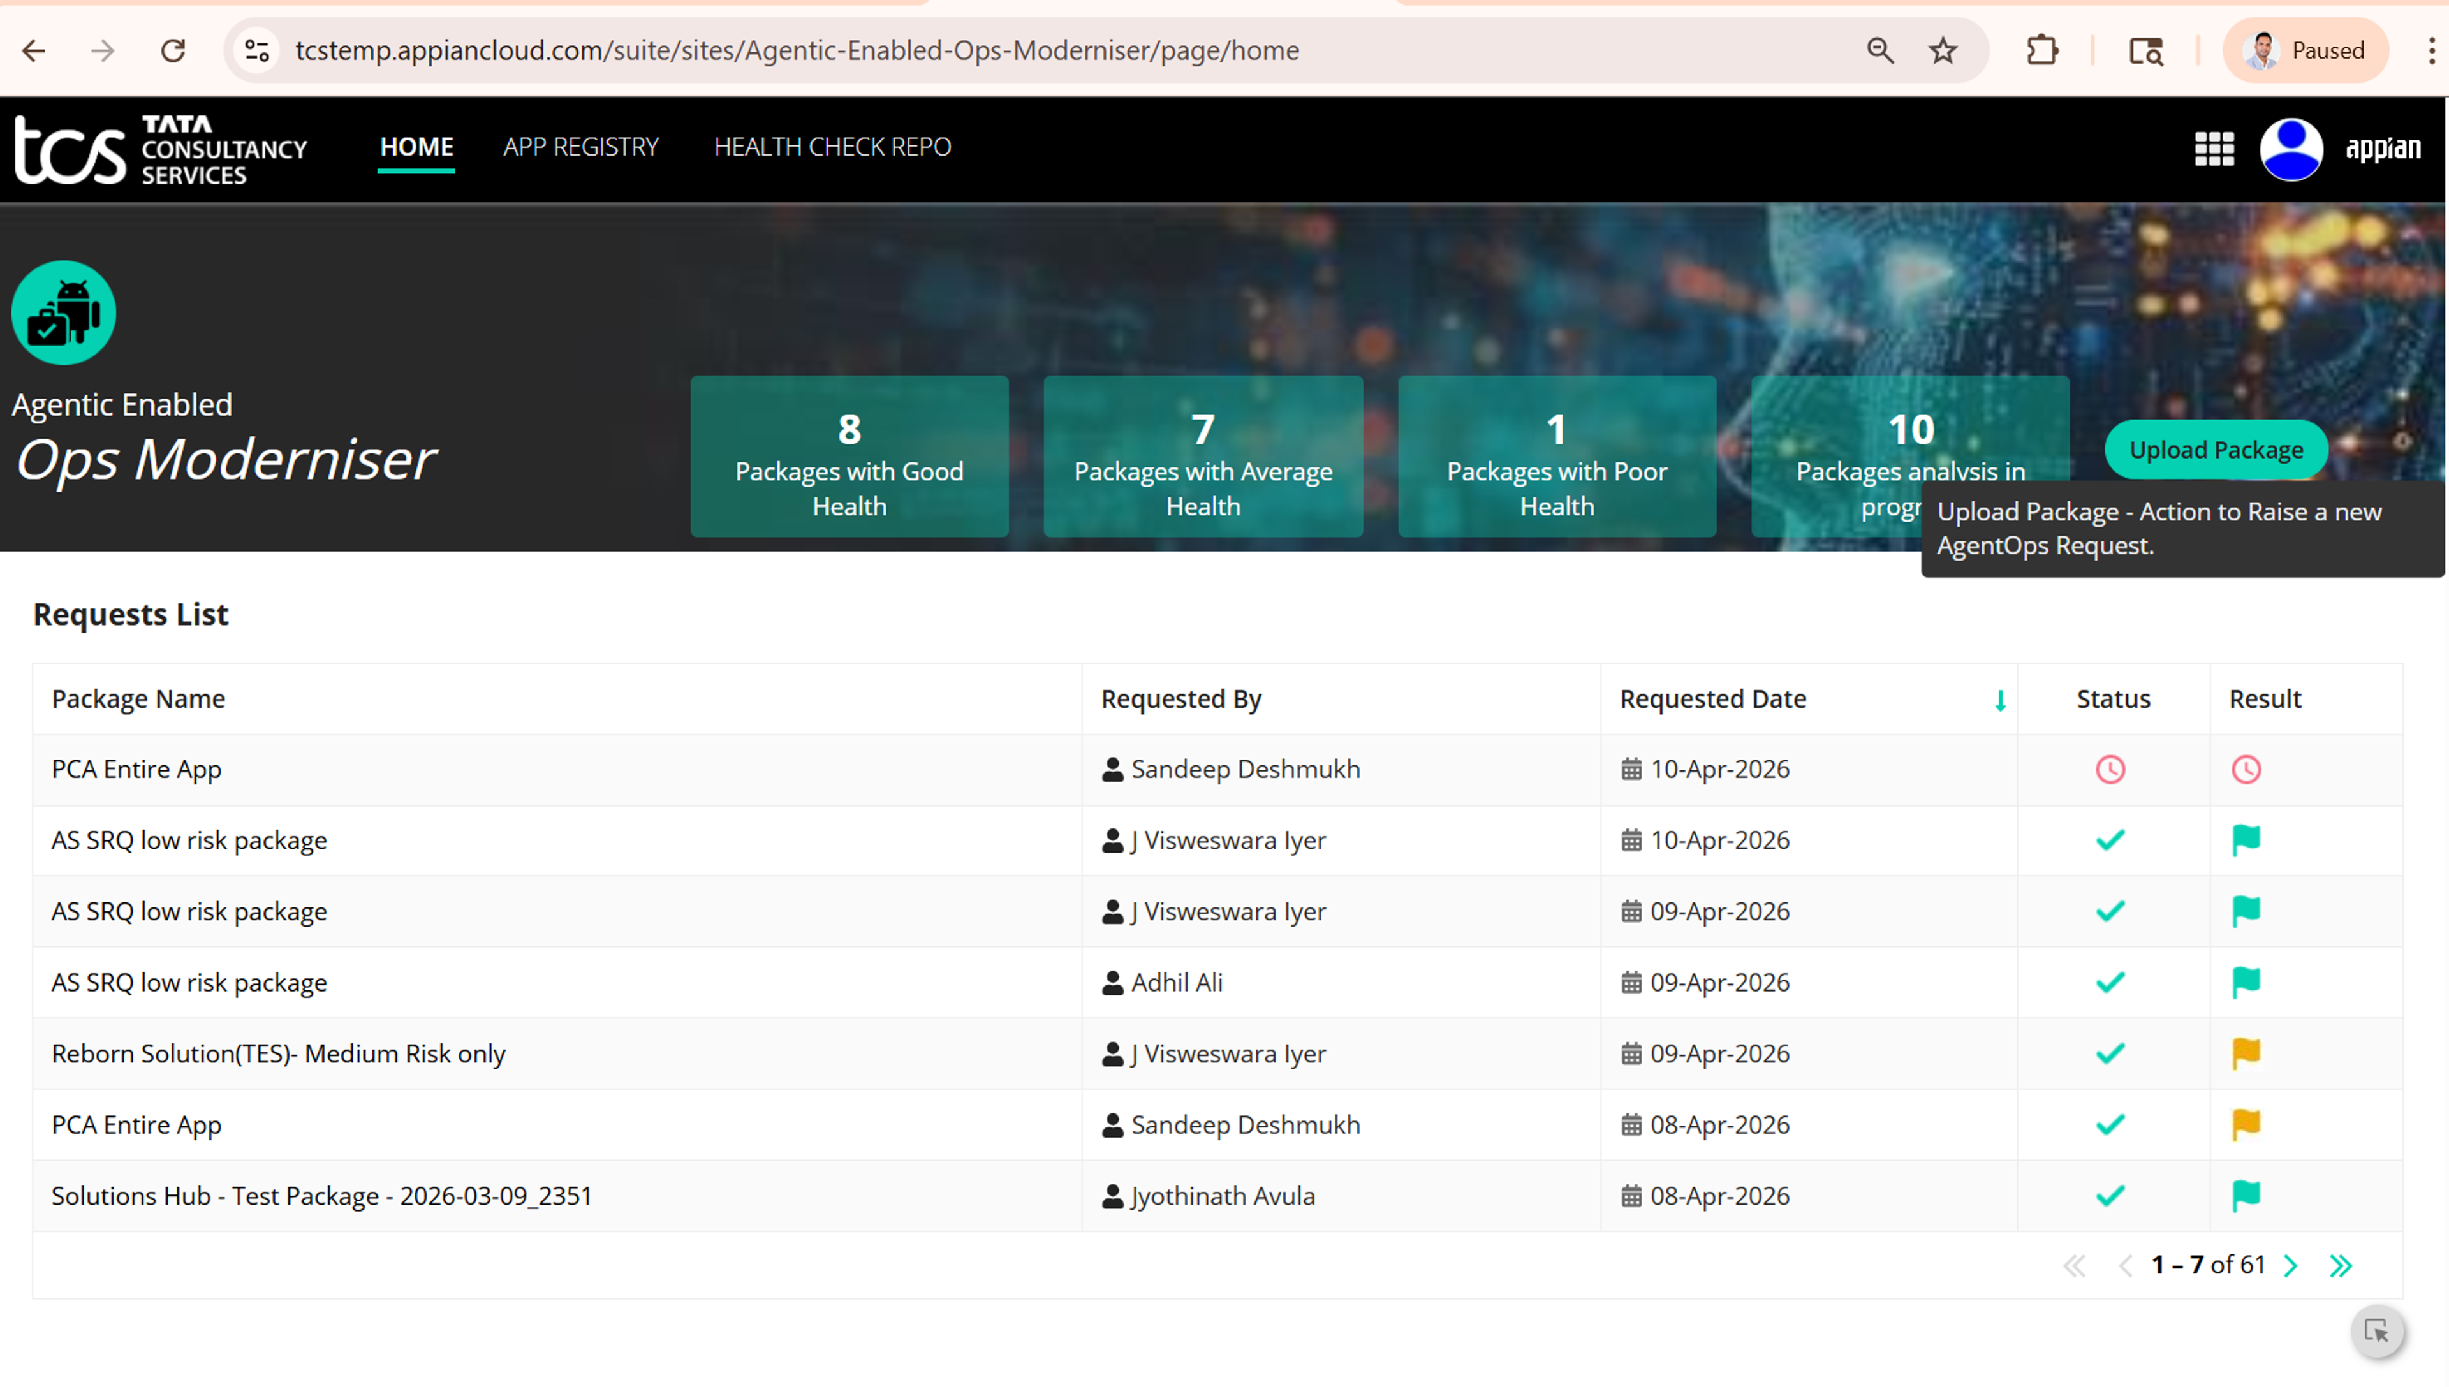Click the Status checkmark in Reborn Solution row
The height and width of the screenshot is (1387, 2449).
[2110, 1053]
